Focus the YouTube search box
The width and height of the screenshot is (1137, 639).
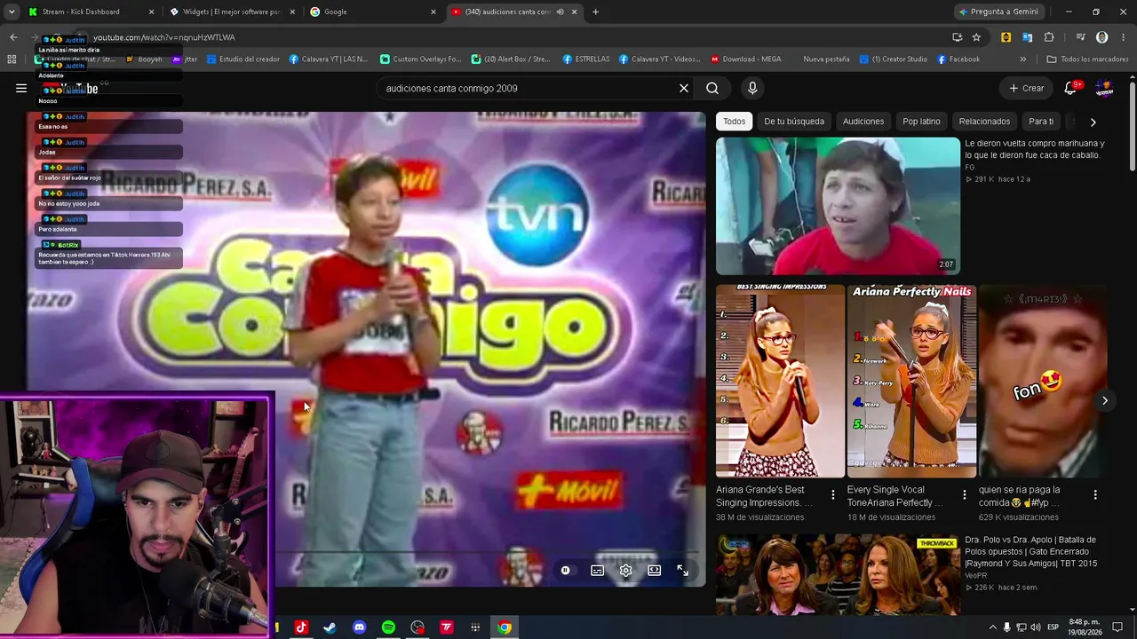524,88
